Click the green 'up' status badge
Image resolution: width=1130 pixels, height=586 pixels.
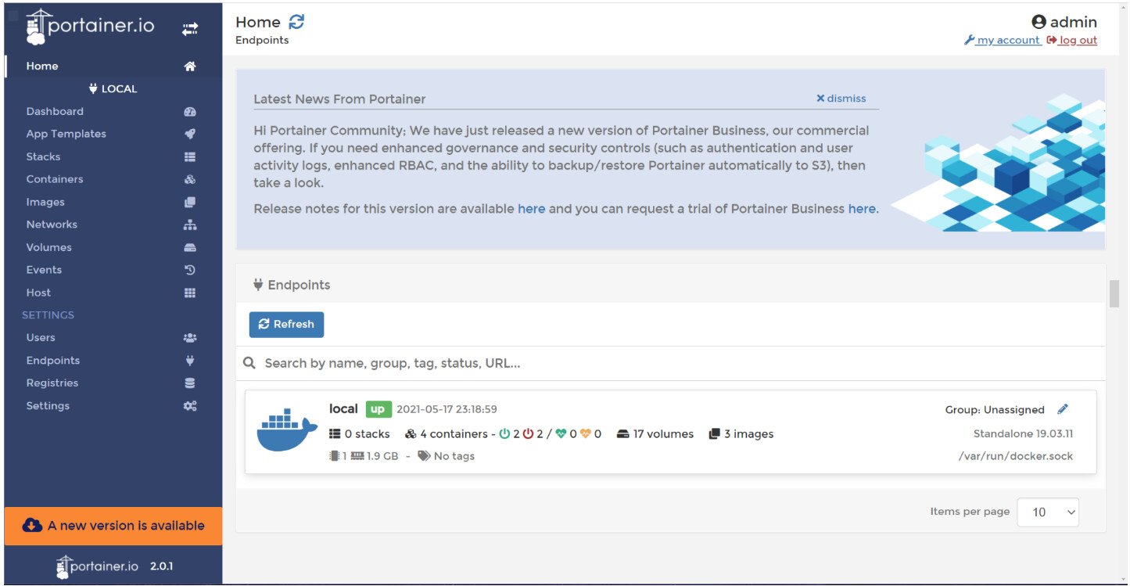coord(378,409)
